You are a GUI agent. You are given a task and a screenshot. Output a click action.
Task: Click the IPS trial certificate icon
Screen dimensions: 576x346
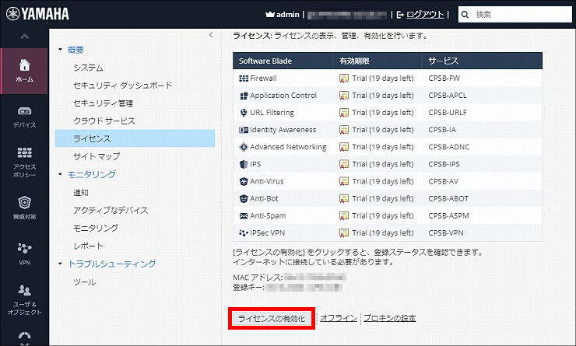(x=344, y=164)
